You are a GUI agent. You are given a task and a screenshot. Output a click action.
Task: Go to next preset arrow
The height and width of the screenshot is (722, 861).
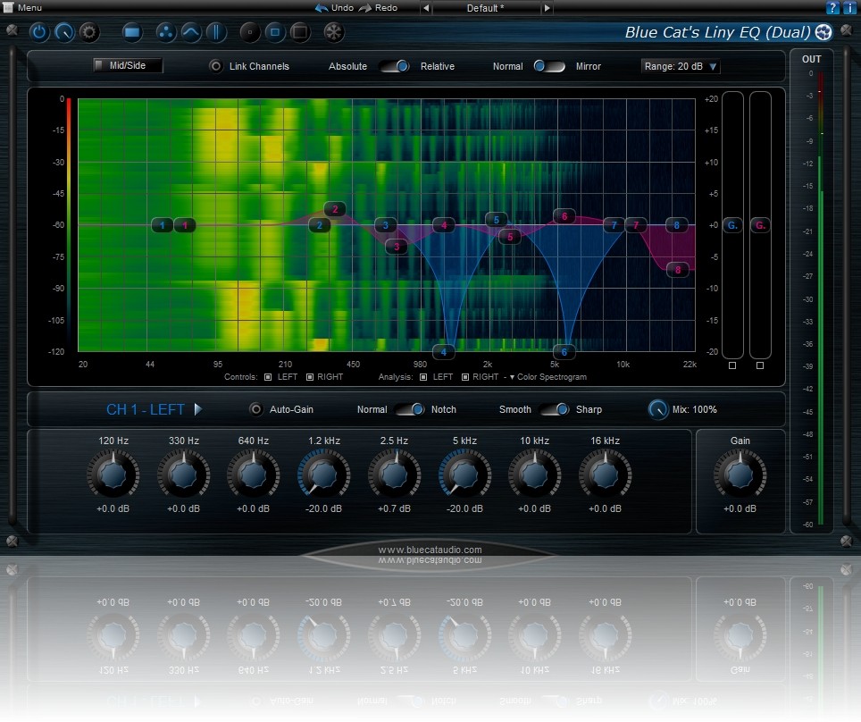coord(547,8)
